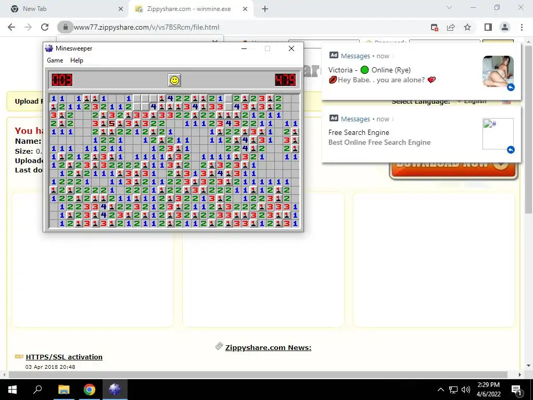View site information via the lock icon
Viewport: 533px width, 400px height.
point(66,27)
